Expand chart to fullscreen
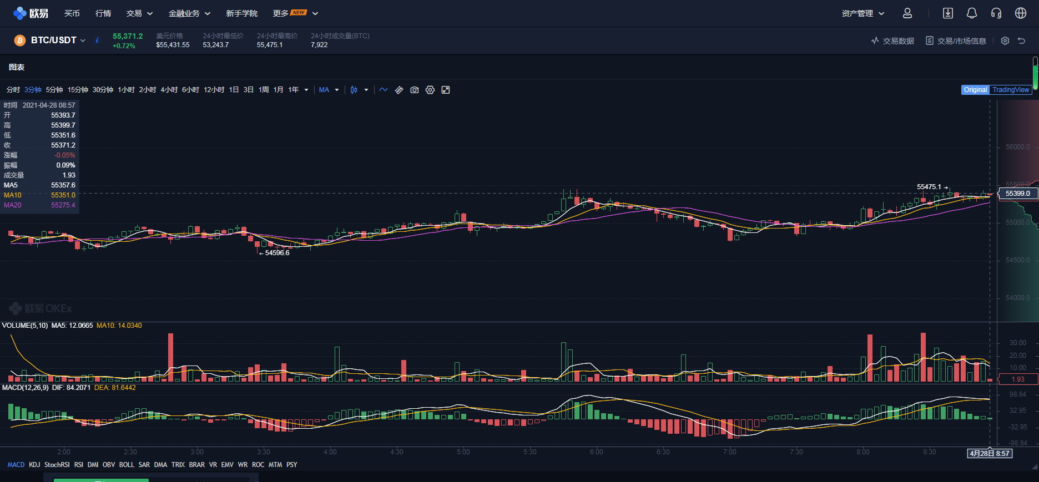This screenshot has height=482, width=1039. click(x=446, y=90)
